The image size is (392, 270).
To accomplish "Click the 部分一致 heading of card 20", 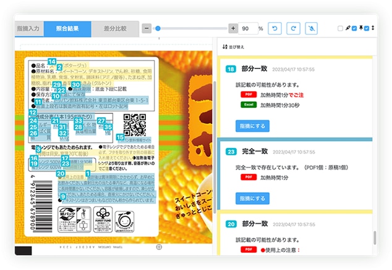I will pyautogui.click(x=255, y=224).
